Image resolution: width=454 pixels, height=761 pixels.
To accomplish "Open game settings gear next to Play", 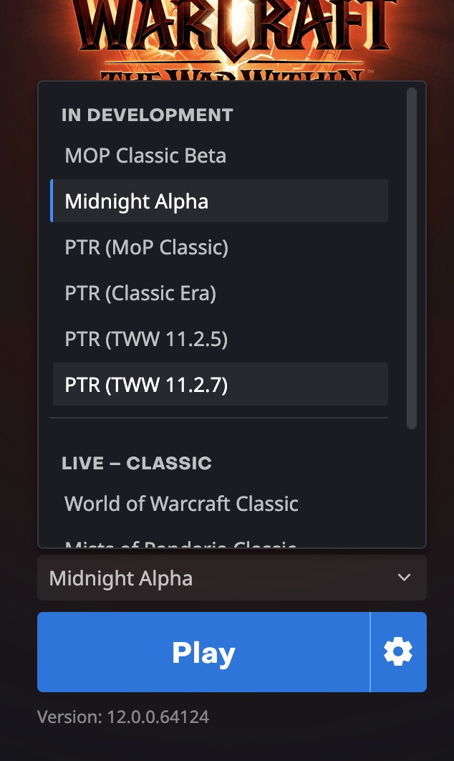I will coord(398,652).
